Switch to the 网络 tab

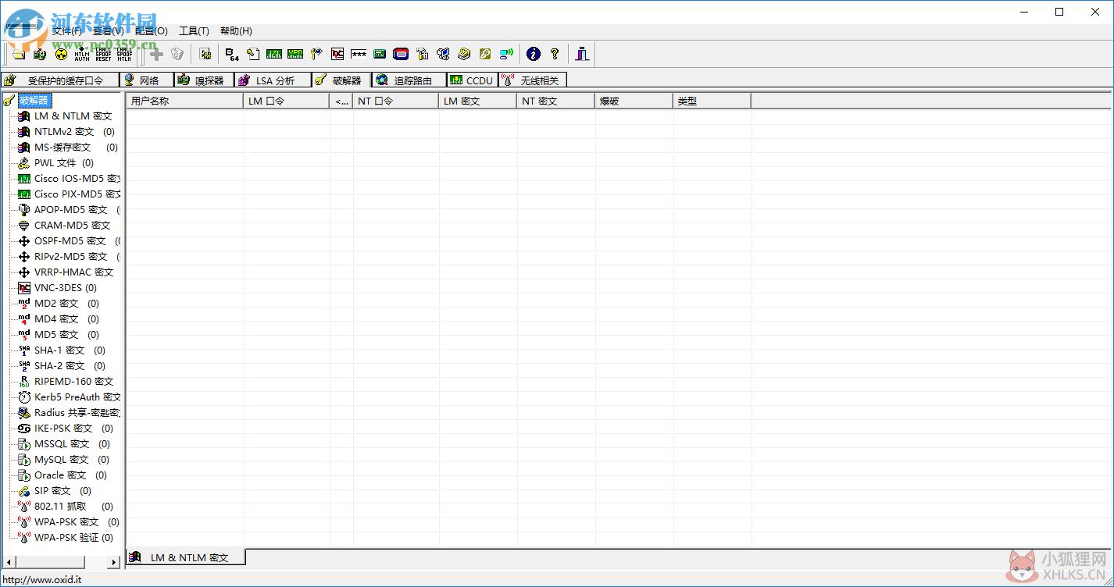[146, 80]
